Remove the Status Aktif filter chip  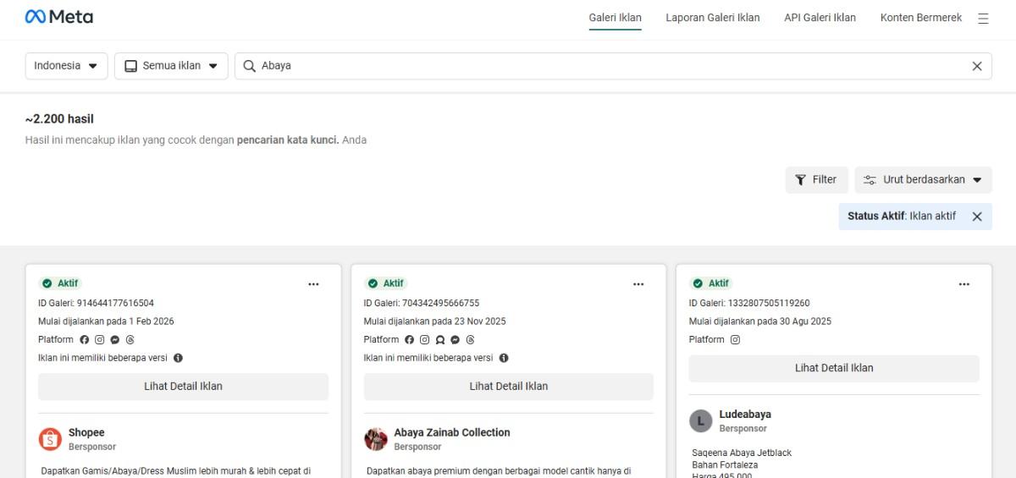(x=976, y=217)
